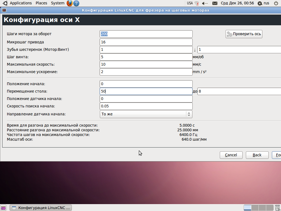Open the trash icon in bottom panel
This screenshot has height=211, width=281.
pyautogui.click(x=277, y=208)
